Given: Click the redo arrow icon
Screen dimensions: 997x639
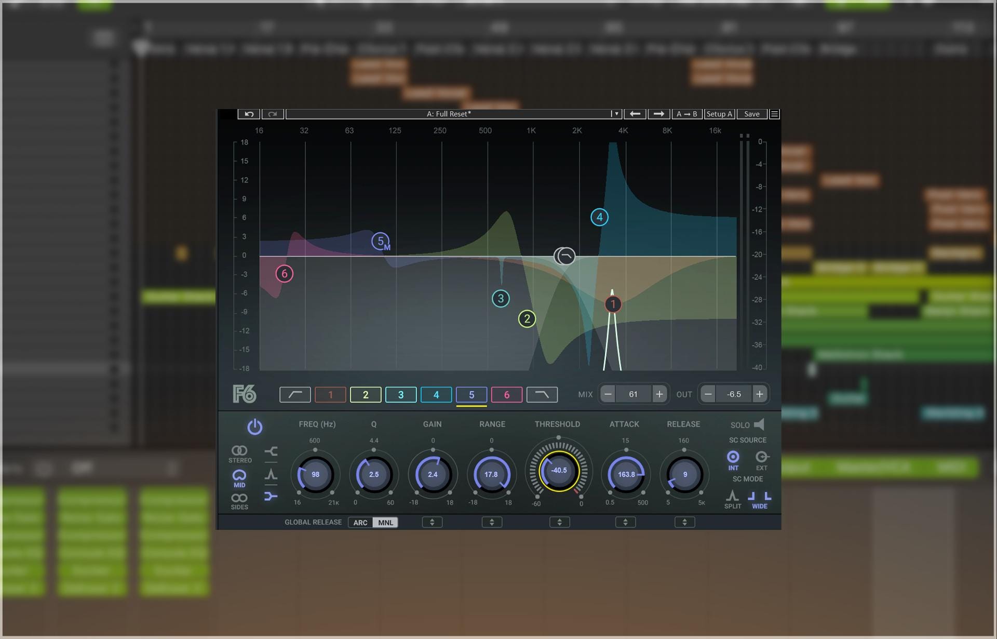Looking at the screenshot, I should (x=273, y=114).
